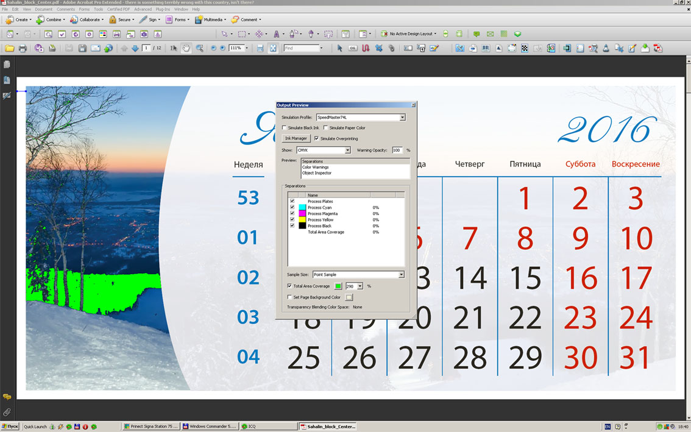Uncheck the Process Magenta plate checkbox
This screenshot has width=691, height=432.
(292, 213)
